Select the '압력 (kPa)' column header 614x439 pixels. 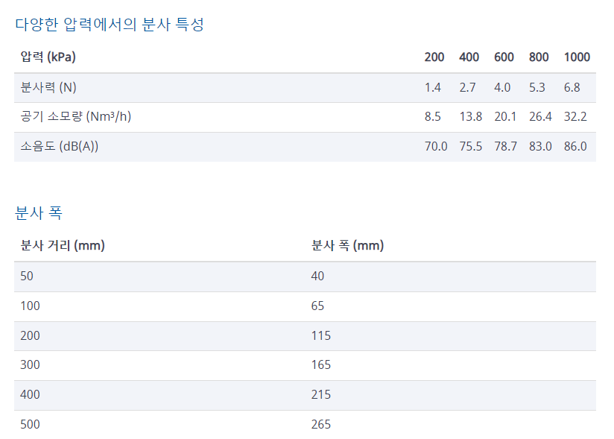click(x=48, y=57)
